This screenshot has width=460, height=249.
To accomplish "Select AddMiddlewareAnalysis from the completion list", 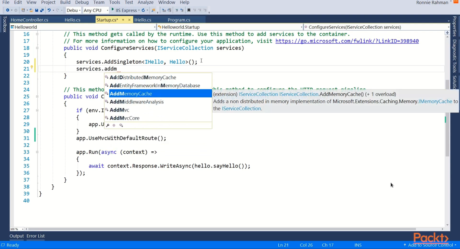I will coord(158,102).
